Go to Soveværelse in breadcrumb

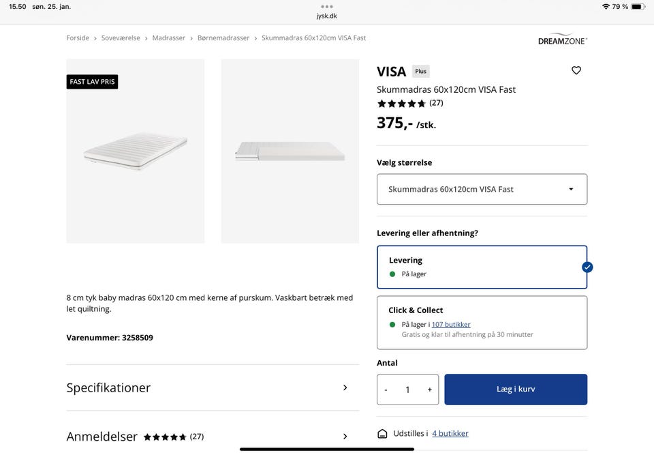click(x=121, y=38)
